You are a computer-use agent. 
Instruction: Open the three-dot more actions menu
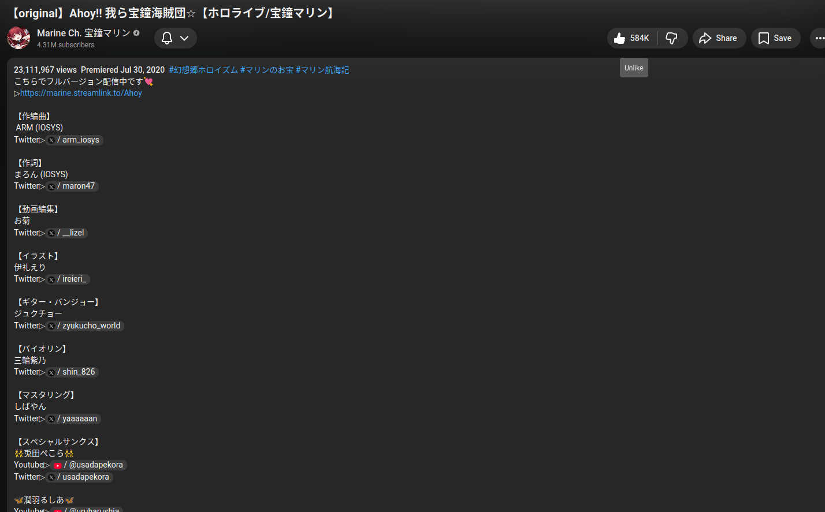[x=819, y=38]
